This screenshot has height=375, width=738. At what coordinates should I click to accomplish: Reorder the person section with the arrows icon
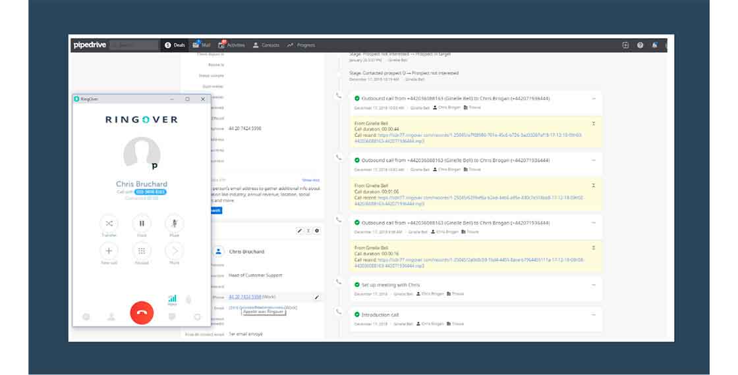308,231
